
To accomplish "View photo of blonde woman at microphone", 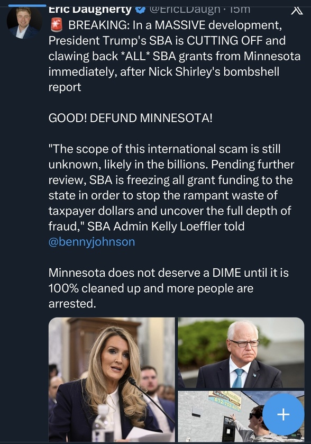I will pyautogui.click(x=112, y=379).
